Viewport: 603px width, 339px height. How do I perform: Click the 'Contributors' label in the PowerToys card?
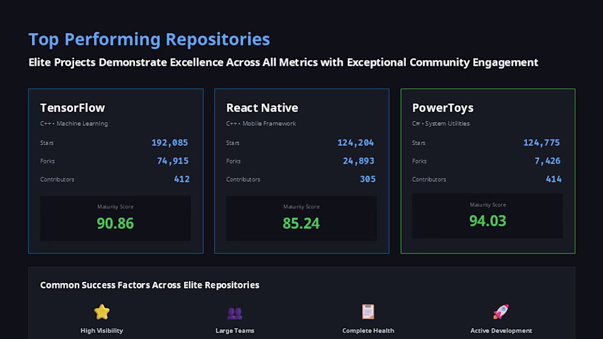click(x=429, y=179)
